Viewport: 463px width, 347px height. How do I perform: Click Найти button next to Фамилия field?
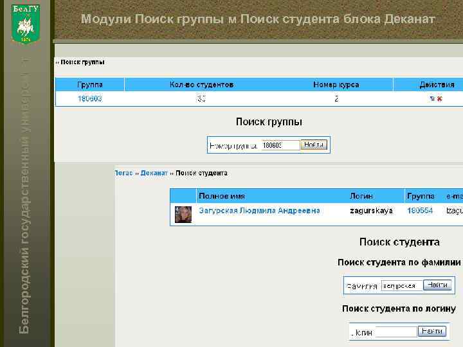tap(437, 285)
